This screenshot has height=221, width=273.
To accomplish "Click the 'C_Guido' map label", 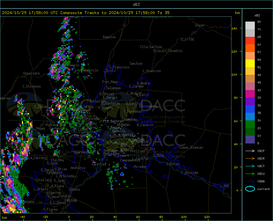I will click(x=41, y=107).
